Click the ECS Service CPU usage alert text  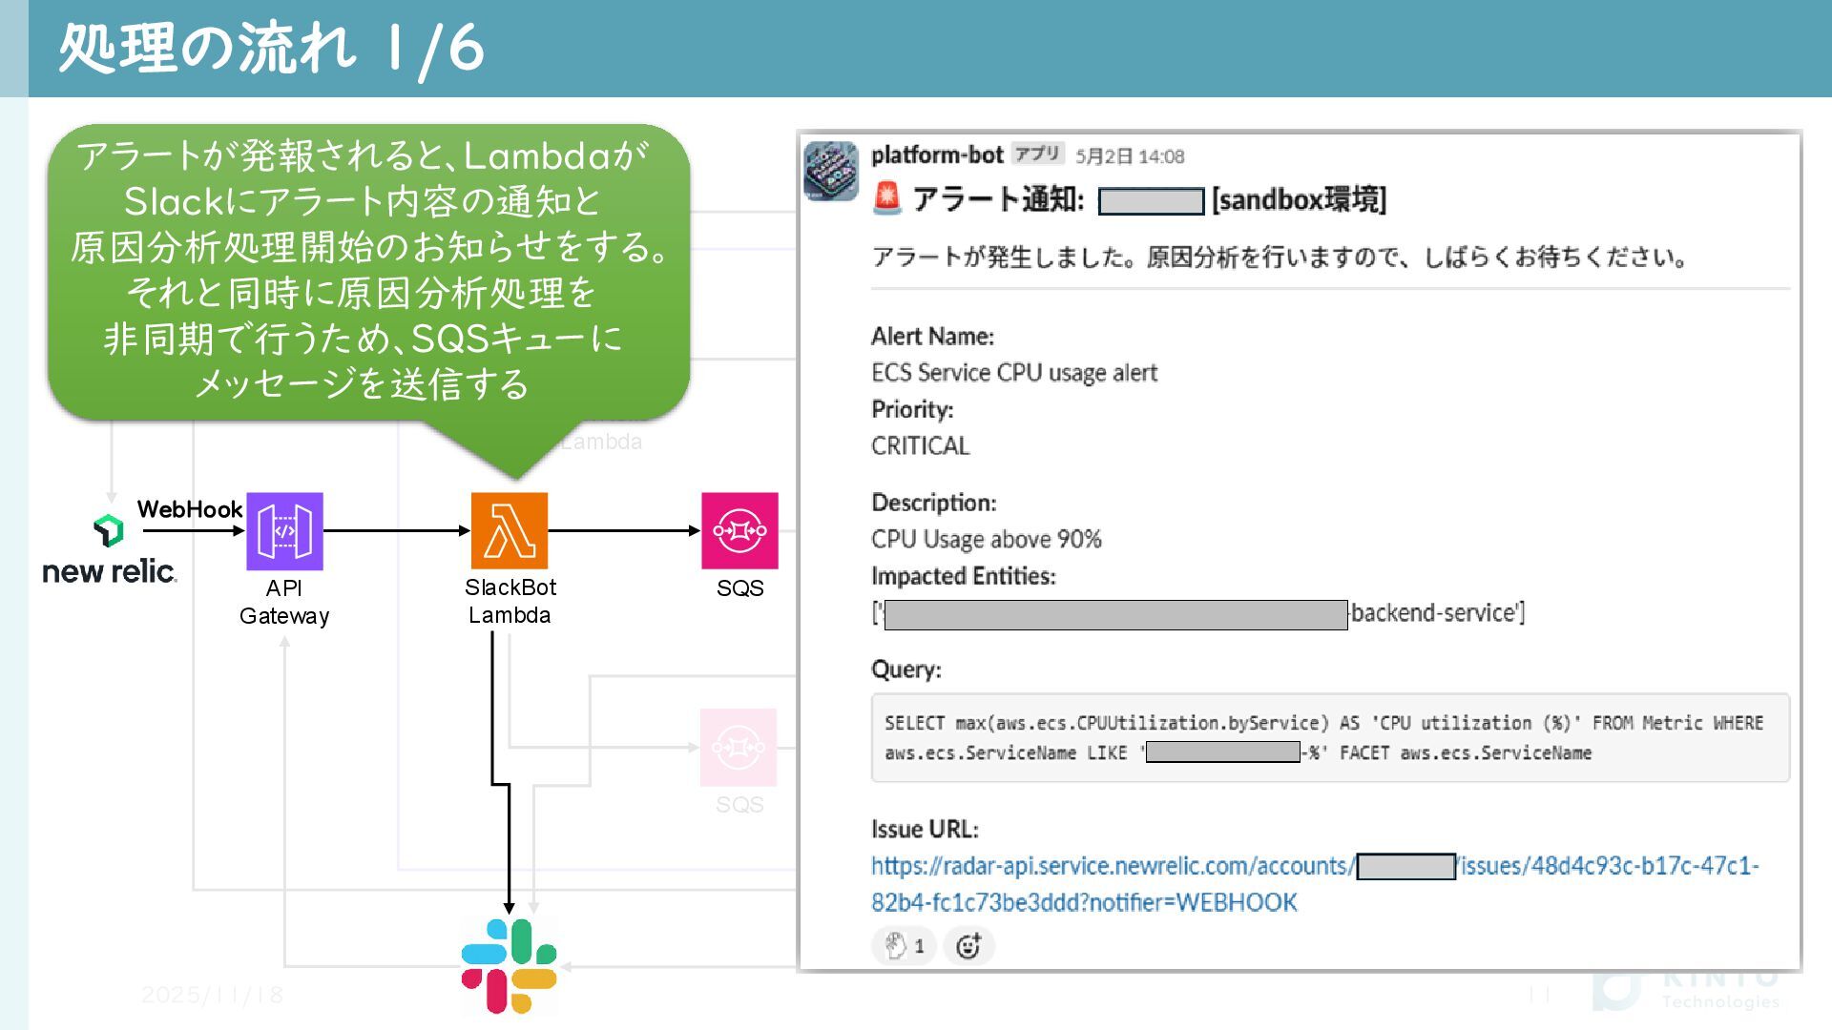tap(1013, 373)
